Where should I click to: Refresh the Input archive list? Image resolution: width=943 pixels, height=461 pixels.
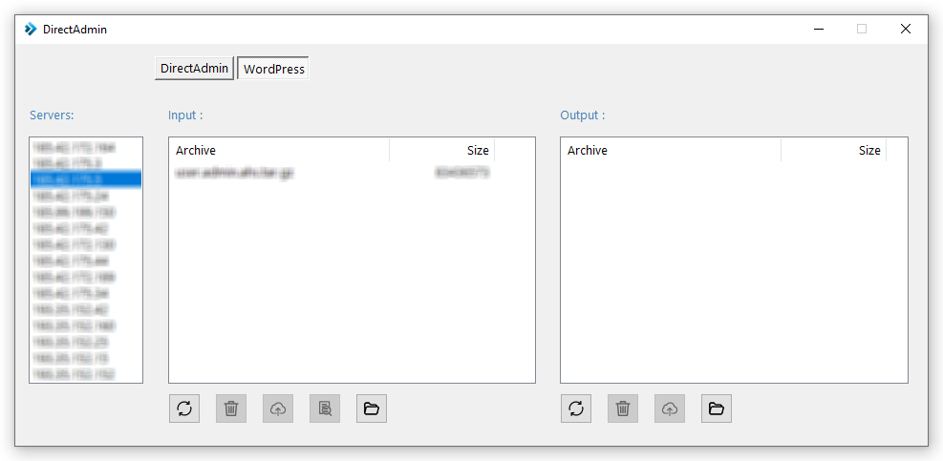(184, 409)
